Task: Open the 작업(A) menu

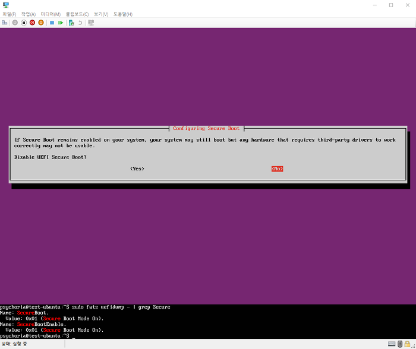Action: click(29, 14)
